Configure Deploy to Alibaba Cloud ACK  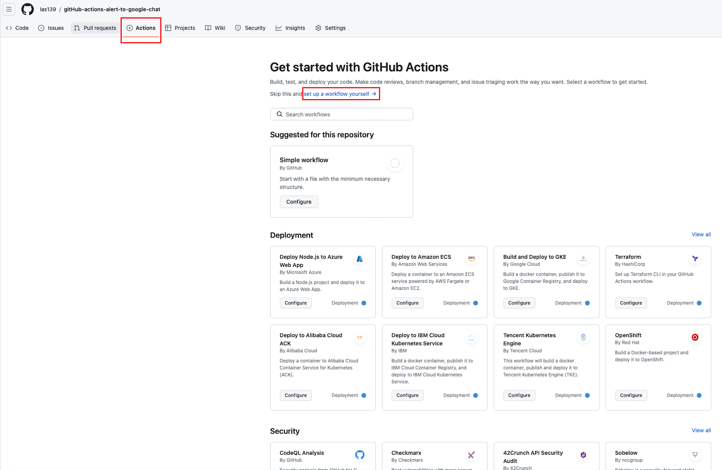coord(296,395)
